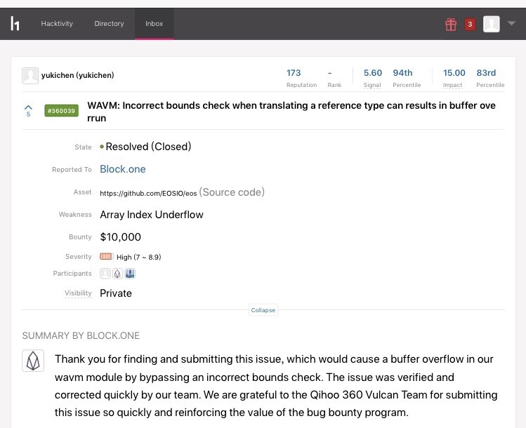526x428 pixels.
Task: Upvote the report with the arrow
Action: pos(29,108)
